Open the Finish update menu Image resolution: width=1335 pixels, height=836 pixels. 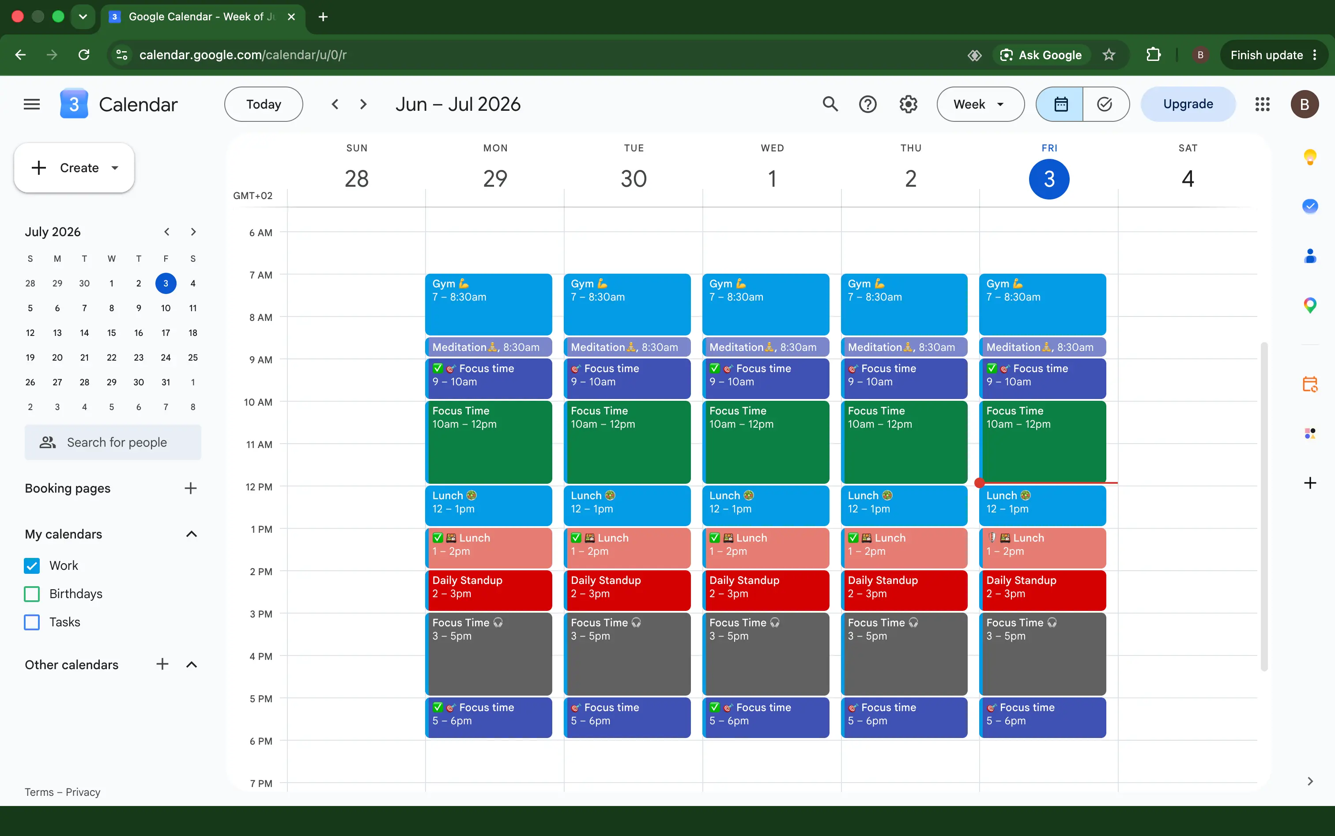pos(1274,55)
